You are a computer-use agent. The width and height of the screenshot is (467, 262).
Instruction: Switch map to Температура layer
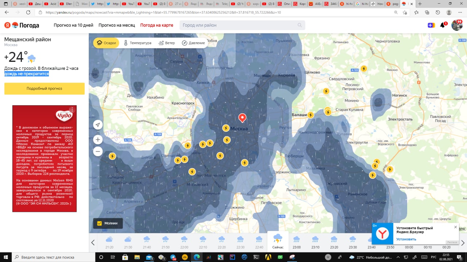click(x=137, y=43)
